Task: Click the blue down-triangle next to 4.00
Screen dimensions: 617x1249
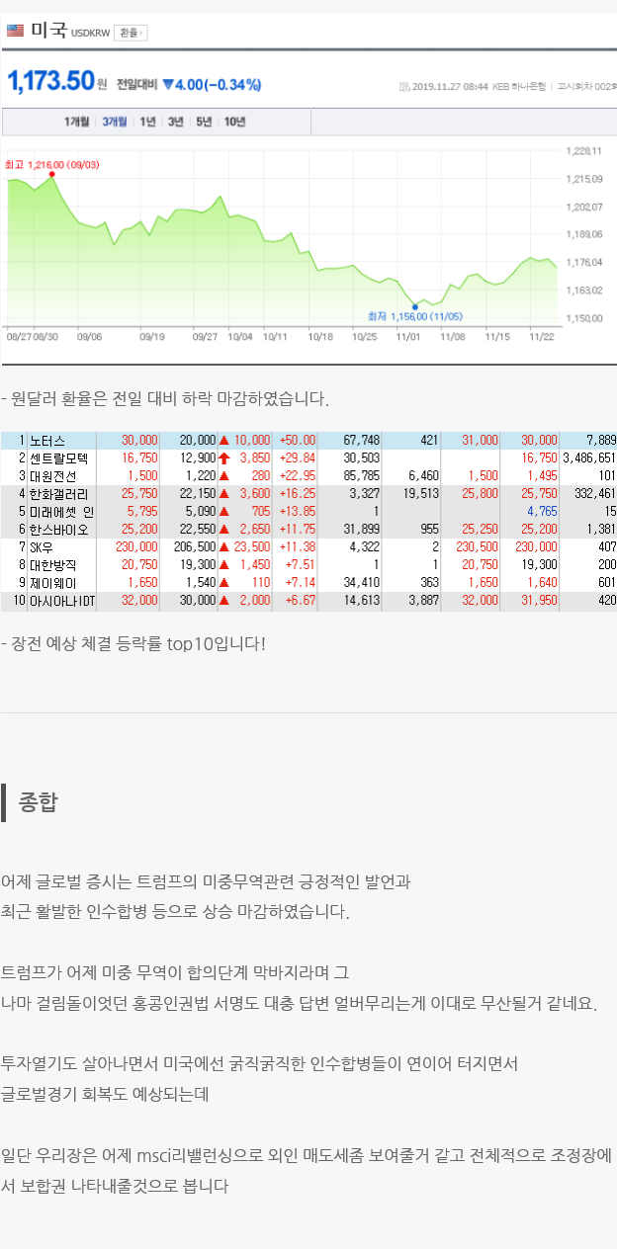Action: click(x=167, y=84)
